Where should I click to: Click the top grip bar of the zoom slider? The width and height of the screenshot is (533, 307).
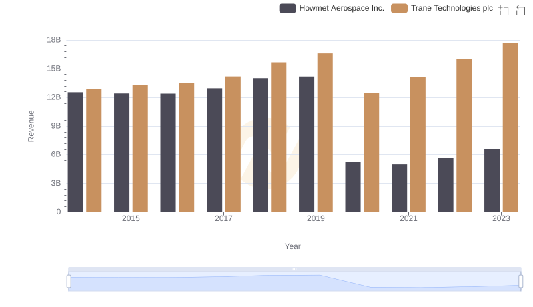click(294, 269)
